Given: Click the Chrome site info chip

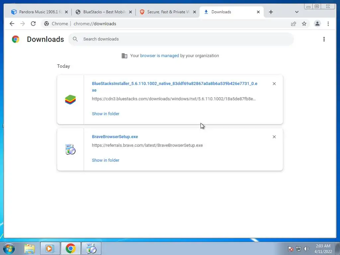Looking at the screenshot, I should 56,24.
